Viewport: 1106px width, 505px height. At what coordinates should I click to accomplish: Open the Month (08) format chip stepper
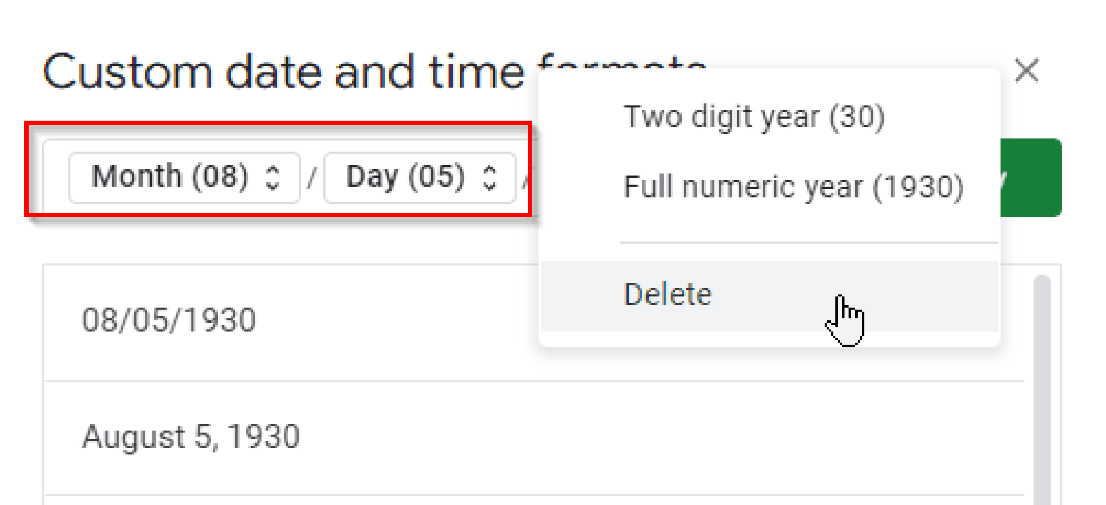click(184, 177)
